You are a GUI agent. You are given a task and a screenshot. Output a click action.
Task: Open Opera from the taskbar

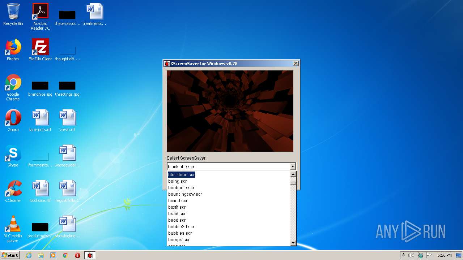77,255
